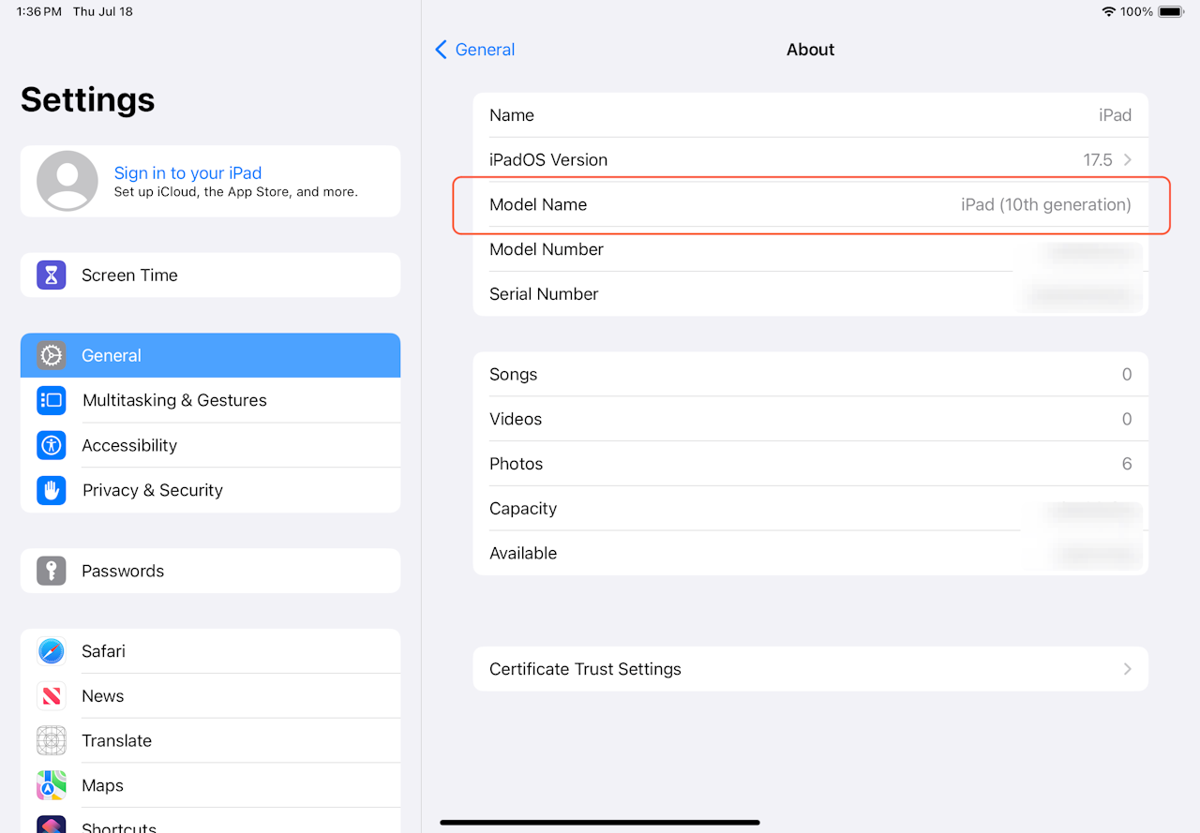Viewport: 1200px width, 833px height.
Task: Tap the Multitasking & Gestures icon
Action: coord(52,401)
